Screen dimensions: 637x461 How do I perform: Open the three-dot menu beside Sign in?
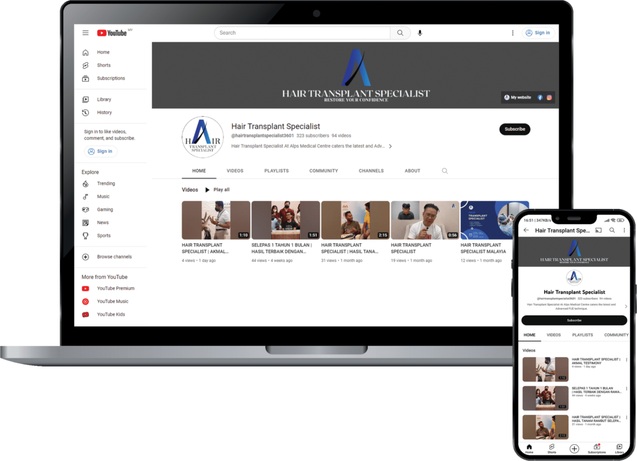point(513,32)
